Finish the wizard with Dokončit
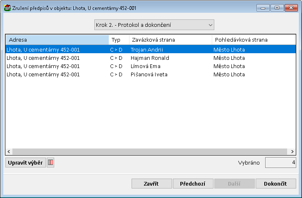This screenshot has width=302, height=198. [276, 184]
